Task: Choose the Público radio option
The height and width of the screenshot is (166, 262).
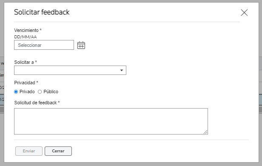Action: tap(40, 92)
